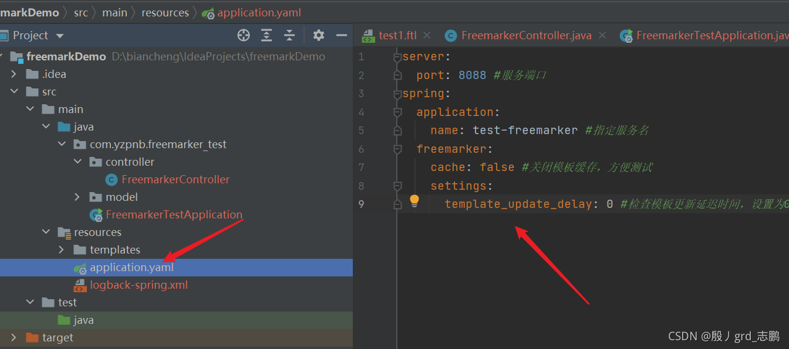Fold the application block at line 4
Viewport: 789px width, 349px height.
click(397, 112)
